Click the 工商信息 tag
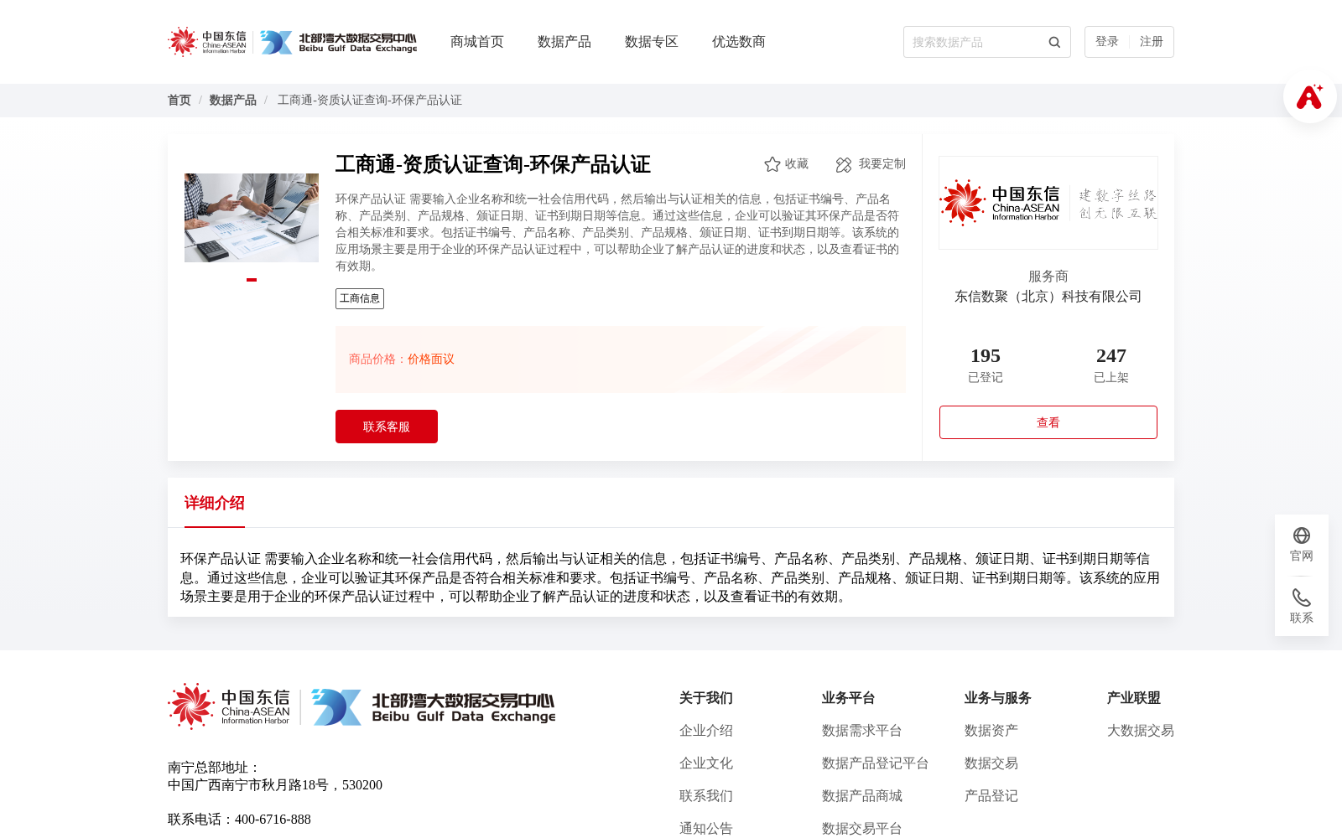The image size is (1342, 838). tap(360, 299)
